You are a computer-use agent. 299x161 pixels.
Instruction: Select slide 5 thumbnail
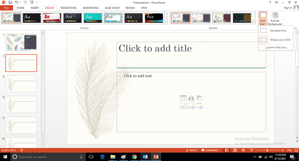pyautogui.click(x=21, y=125)
